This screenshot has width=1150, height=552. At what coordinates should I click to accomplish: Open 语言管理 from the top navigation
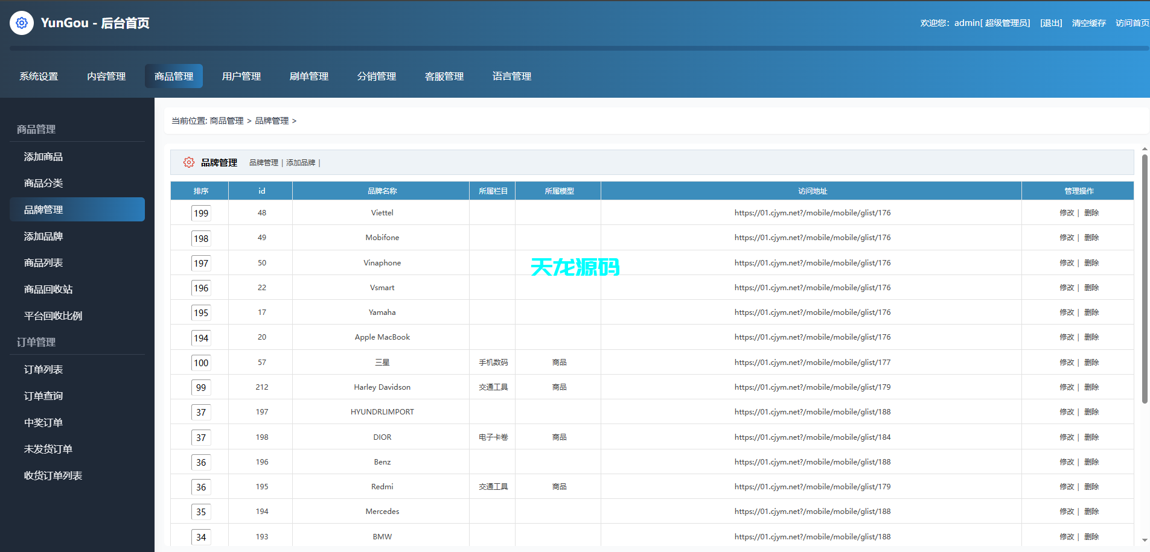tap(511, 76)
